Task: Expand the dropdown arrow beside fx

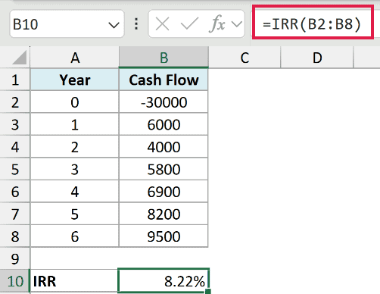Action: click(237, 24)
